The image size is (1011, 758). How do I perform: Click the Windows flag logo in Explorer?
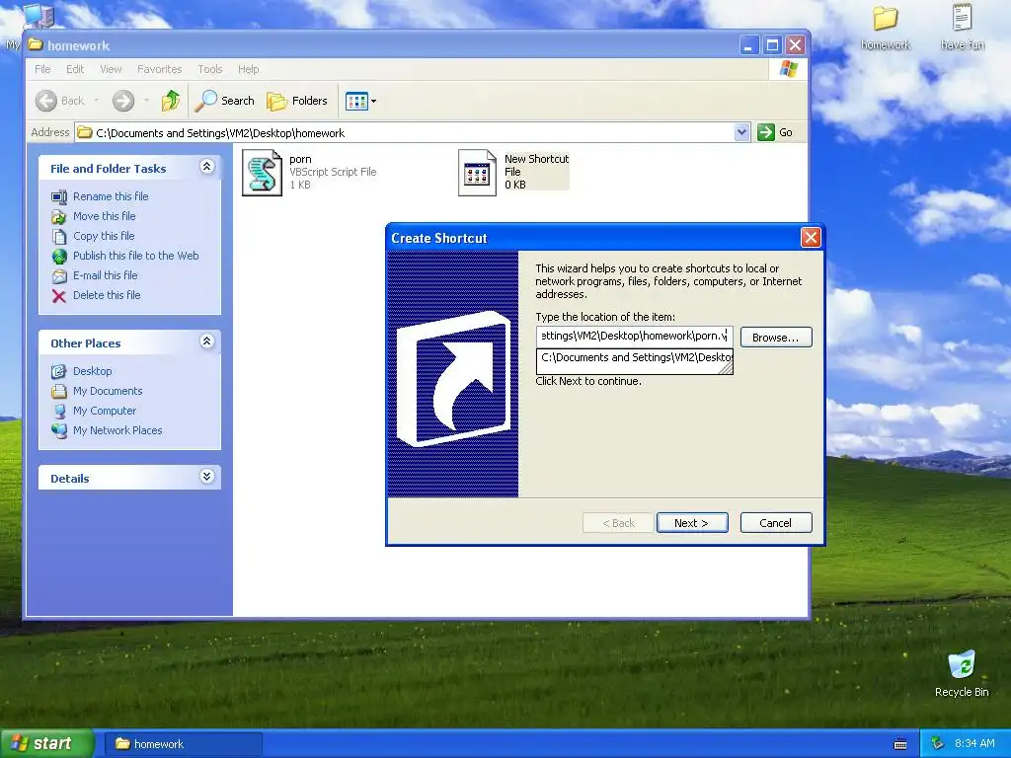pyautogui.click(x=788, y=69)
